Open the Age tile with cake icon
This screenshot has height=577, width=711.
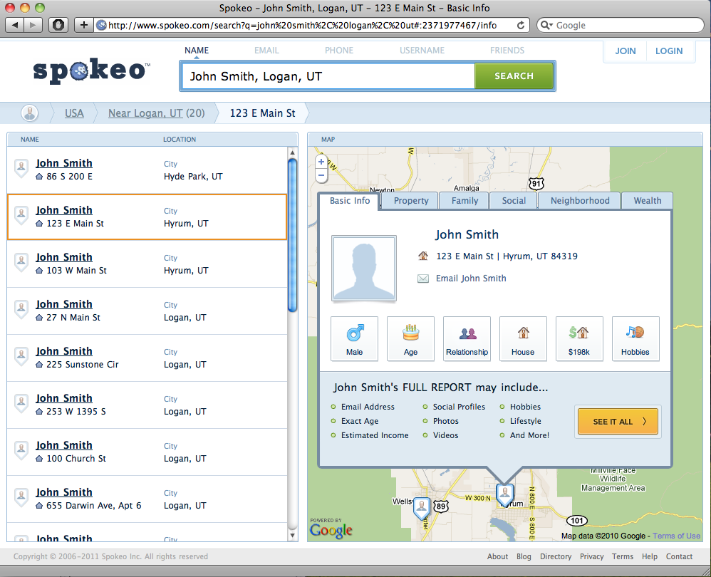410,338
